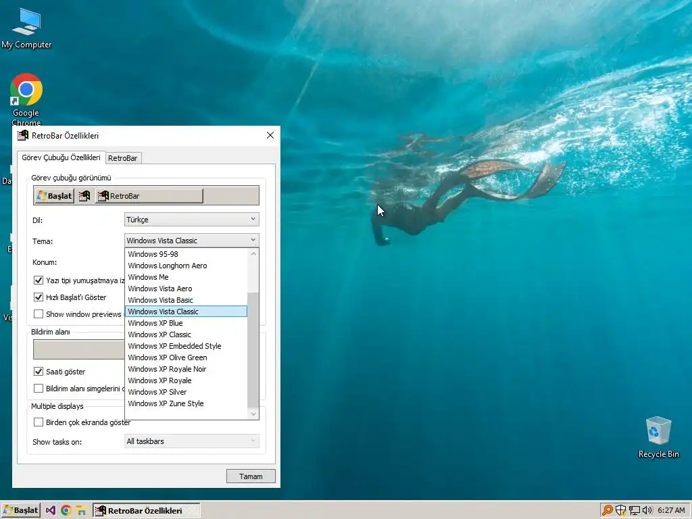
Task: Select Windows XP Blue theme
Action: tap(186, 322)
